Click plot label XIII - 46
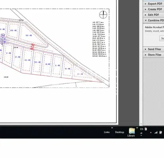The height and width of the screenshot is (158, 164). click(29, 36)
